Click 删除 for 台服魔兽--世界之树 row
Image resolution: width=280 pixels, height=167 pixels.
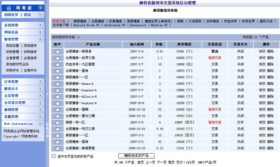tap(271, 58)
